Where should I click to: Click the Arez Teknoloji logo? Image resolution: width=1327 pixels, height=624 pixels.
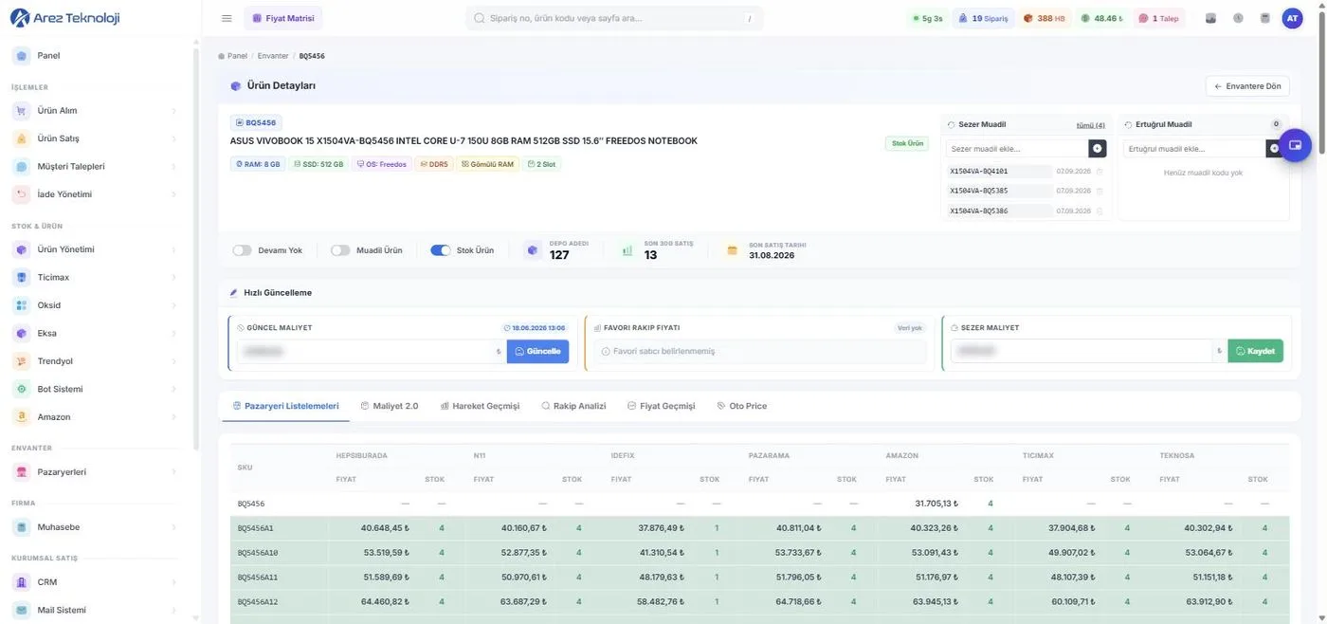tap(64, 18)
